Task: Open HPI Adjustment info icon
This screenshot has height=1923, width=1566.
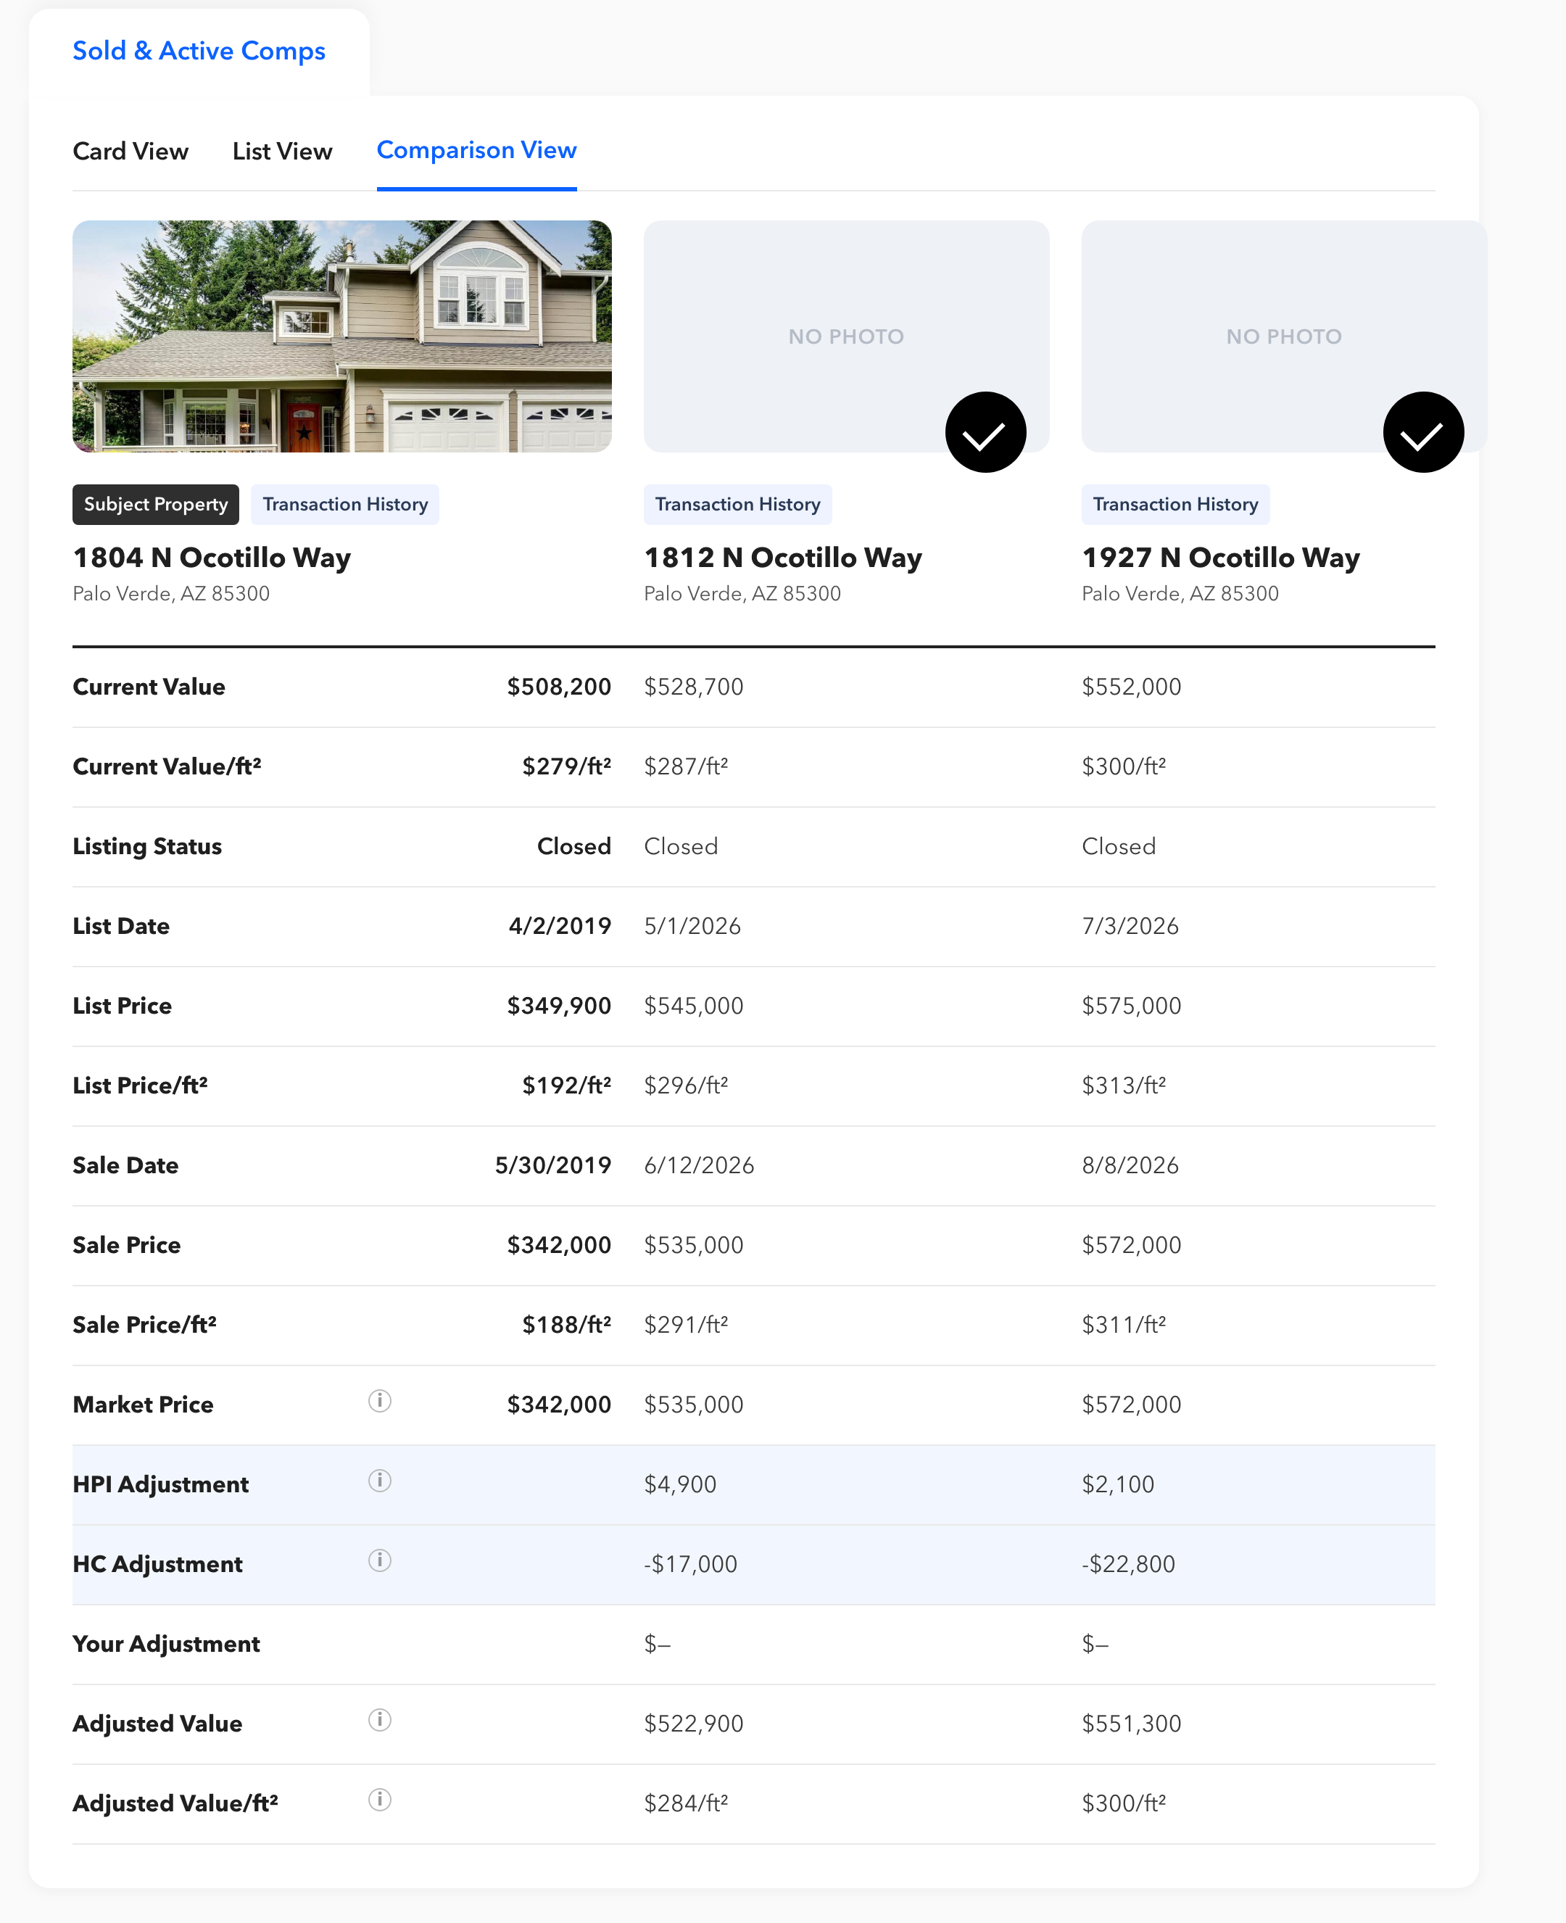Action: (380, 1480)
